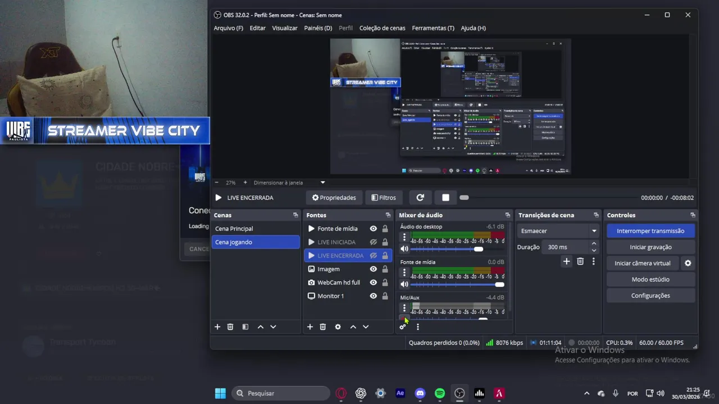Add a new scene transition
Viewport: 719px width, 404px height.
pos(566,261)
